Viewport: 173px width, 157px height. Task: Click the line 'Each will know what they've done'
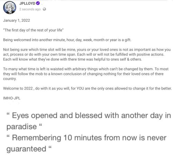pyautogui.click(x=72, y=59)
